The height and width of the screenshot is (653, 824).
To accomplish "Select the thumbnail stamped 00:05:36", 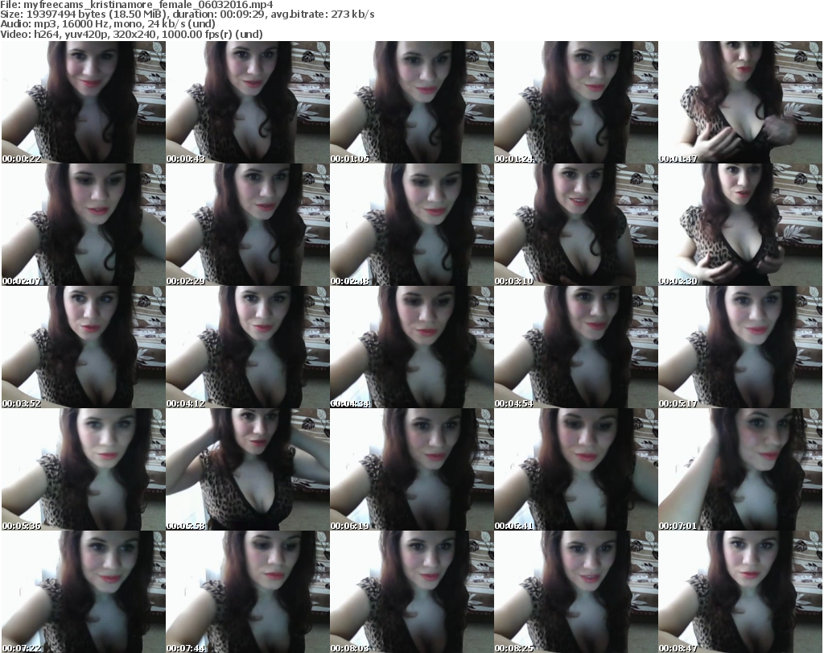I will (84, 469).
